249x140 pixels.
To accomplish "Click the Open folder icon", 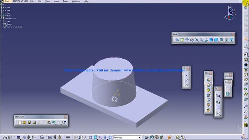I will [25, 122].
